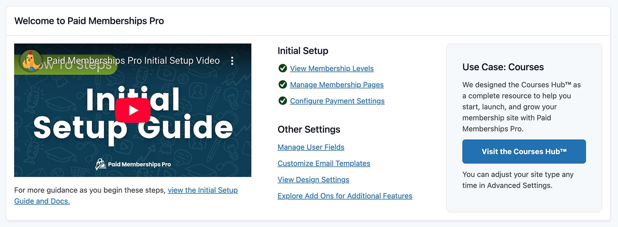Click the 'Initial Setup' heading

point(303,51)
